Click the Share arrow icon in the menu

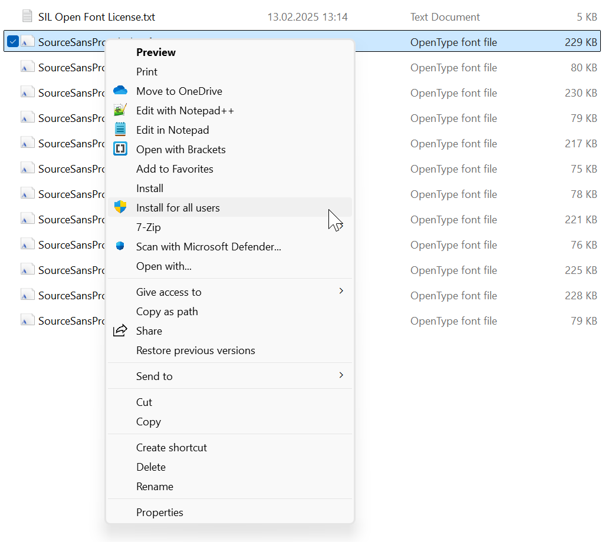[120, 331]
